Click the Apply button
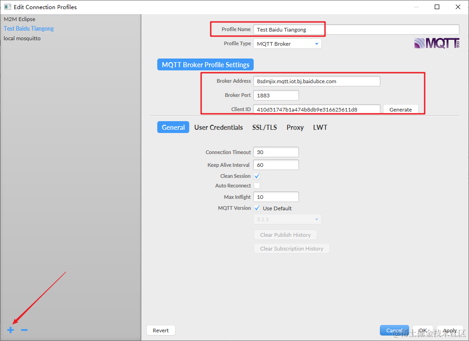Screen dimensions: 469x341 pos(450,330)
